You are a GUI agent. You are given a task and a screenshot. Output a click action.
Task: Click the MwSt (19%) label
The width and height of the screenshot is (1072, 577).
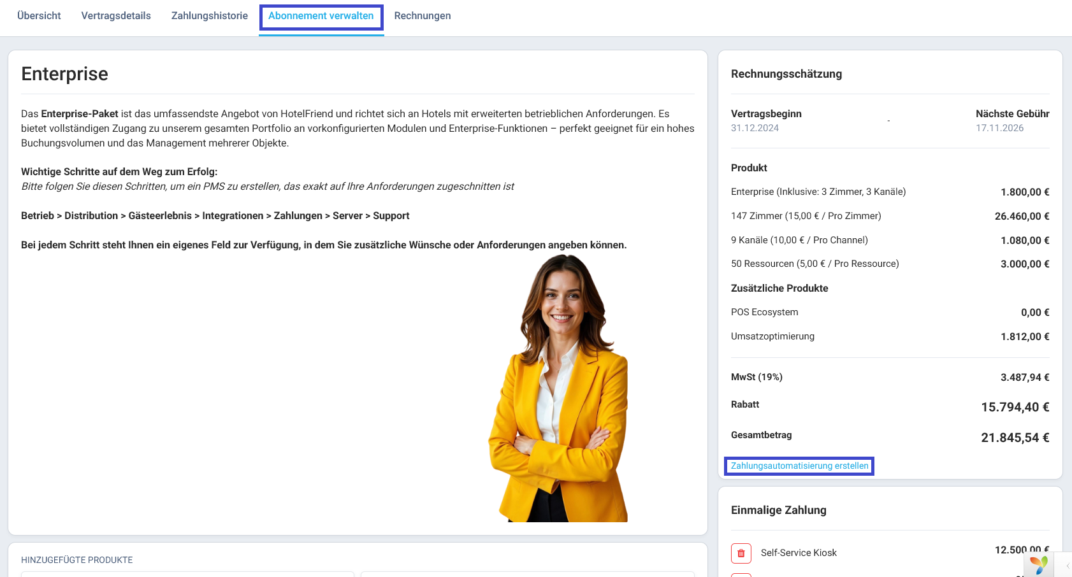coord(757,377)
